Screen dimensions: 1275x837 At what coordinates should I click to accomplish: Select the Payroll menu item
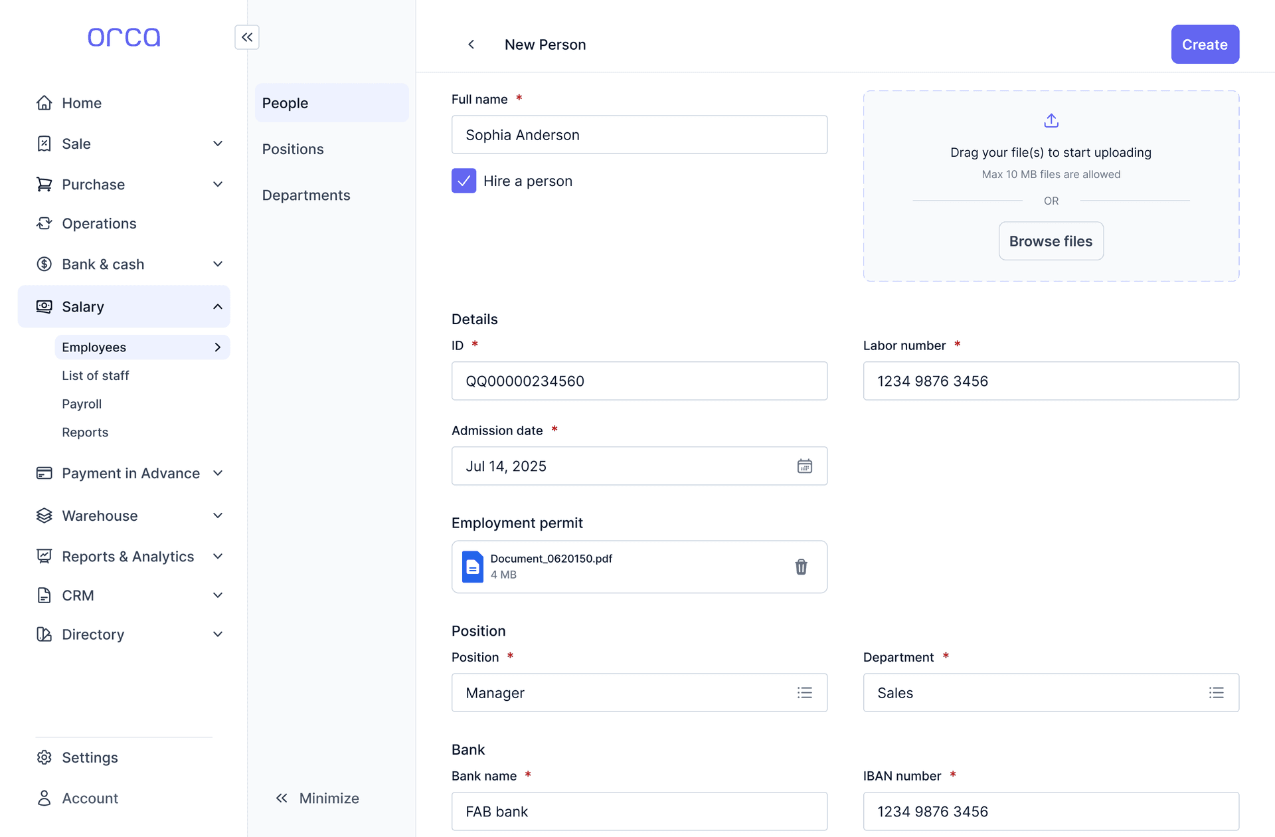tap(81, 403)
